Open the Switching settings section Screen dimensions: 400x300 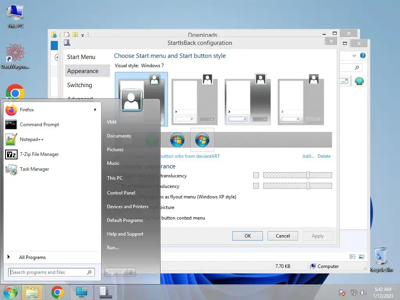pyautogui.click(x=80, y=85)
